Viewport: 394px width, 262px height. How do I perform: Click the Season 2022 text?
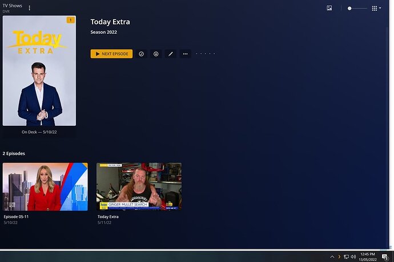[x=104, y=32]
